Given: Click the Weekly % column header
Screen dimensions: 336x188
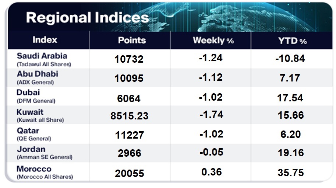Looking at the screenshot, I should coord(213,41).
